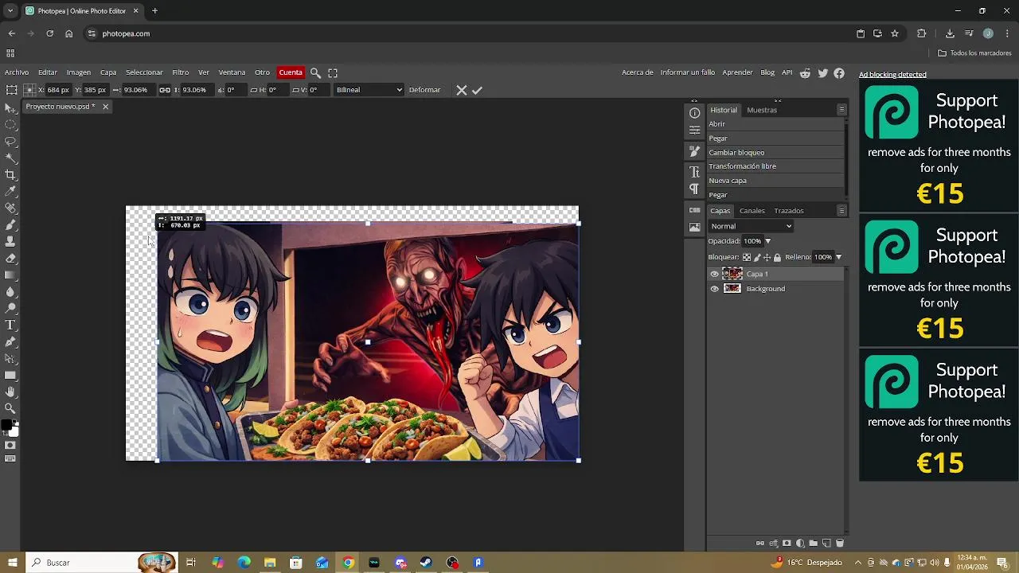Viewport: 1019px width, 573px height.
Task: Open the Filtro menu
Action: pos(181,72)
